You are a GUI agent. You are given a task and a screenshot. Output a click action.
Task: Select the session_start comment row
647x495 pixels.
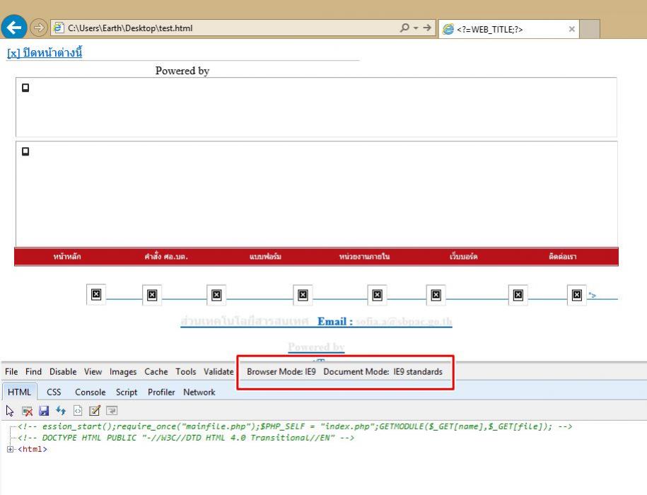295,426
